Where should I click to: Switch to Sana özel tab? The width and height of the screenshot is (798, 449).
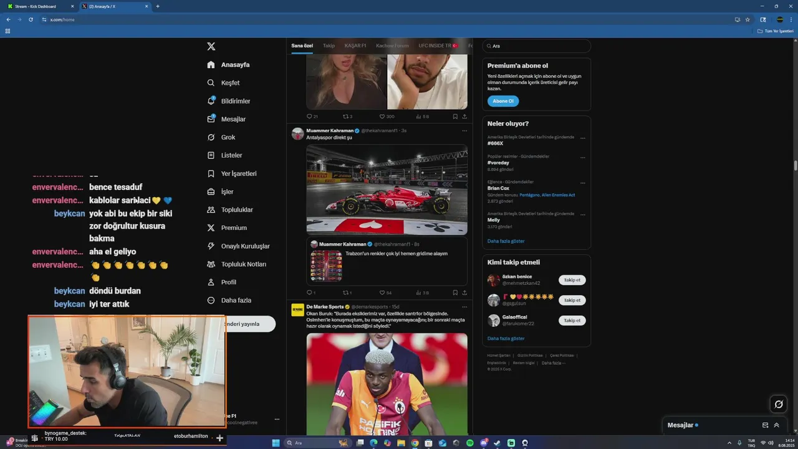(x=302, y=46)
